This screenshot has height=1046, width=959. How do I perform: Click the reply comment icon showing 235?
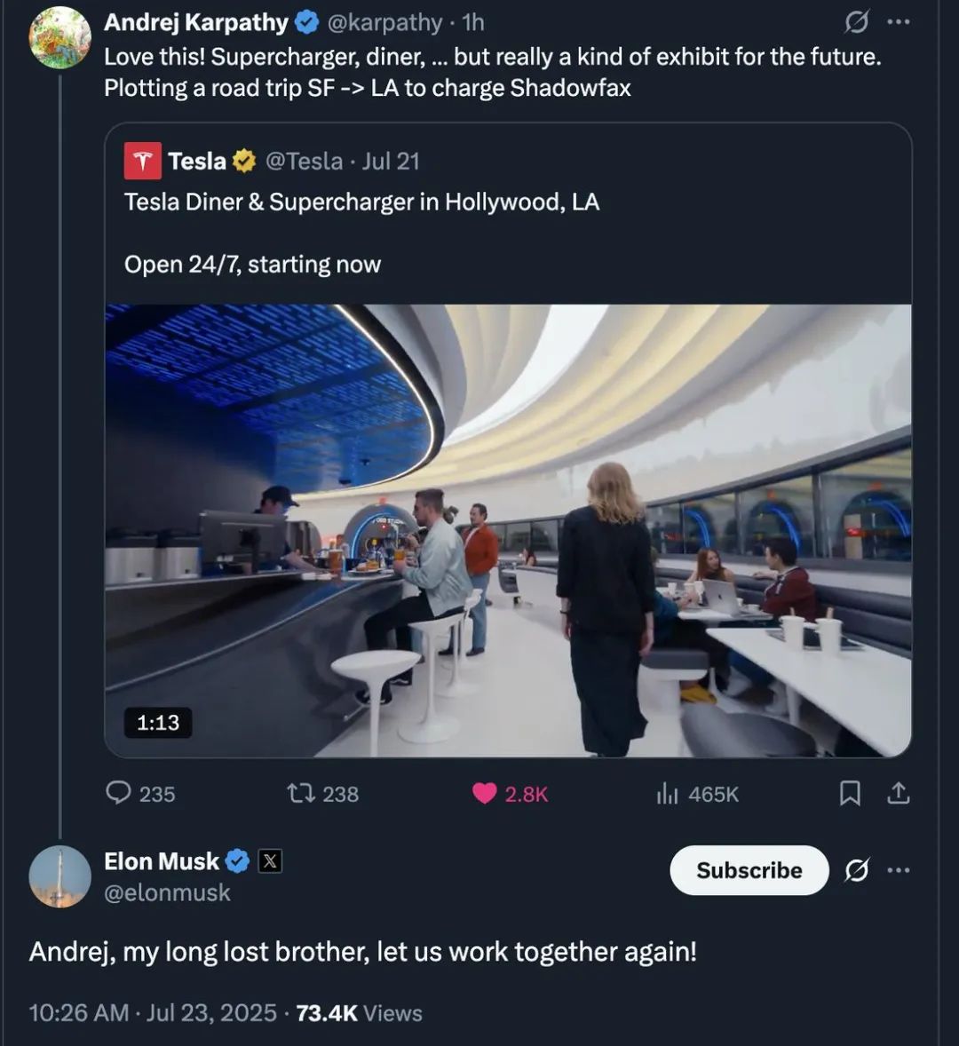(119, 793)
